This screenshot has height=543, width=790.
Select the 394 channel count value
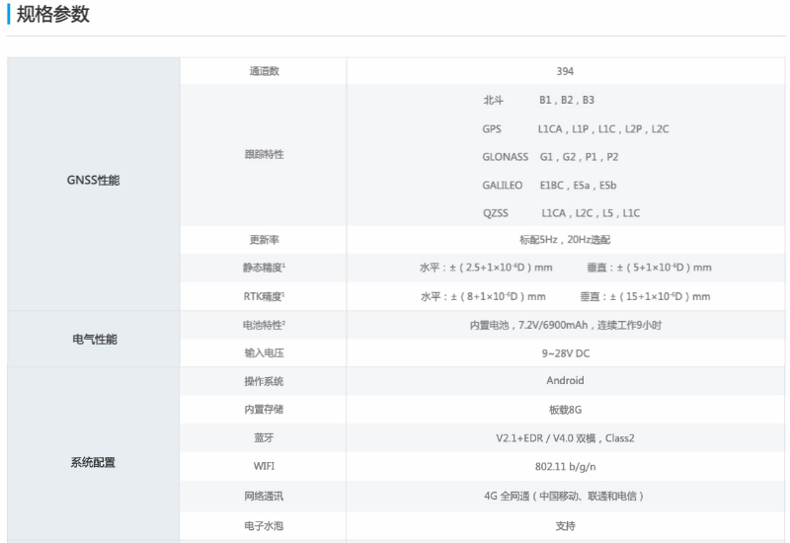click(565, 71)
